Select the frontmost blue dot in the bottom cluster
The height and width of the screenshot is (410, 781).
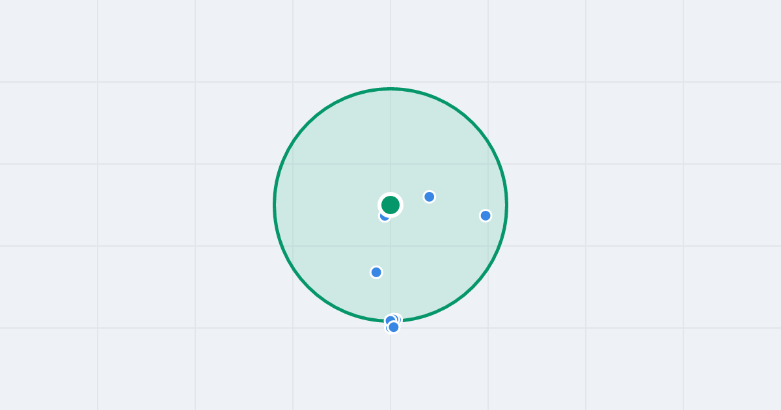coord(394,327)
